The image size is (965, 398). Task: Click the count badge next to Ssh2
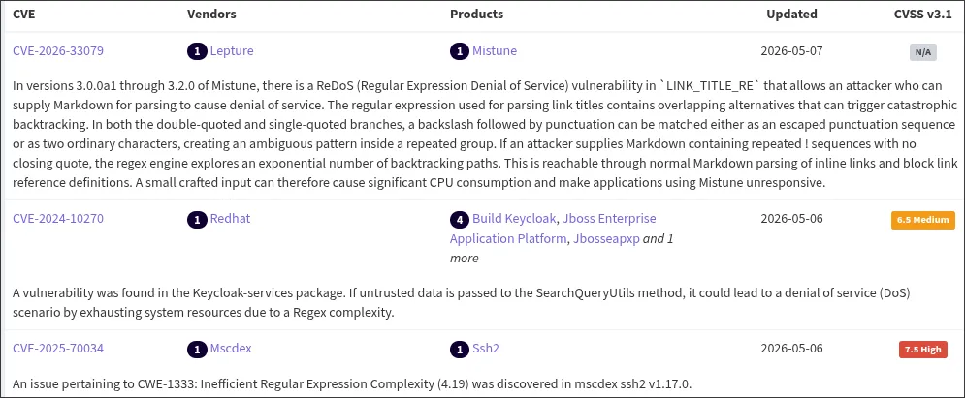[x=459, y=350]
